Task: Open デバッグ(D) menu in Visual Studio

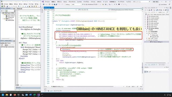Action: coord(86,2)
